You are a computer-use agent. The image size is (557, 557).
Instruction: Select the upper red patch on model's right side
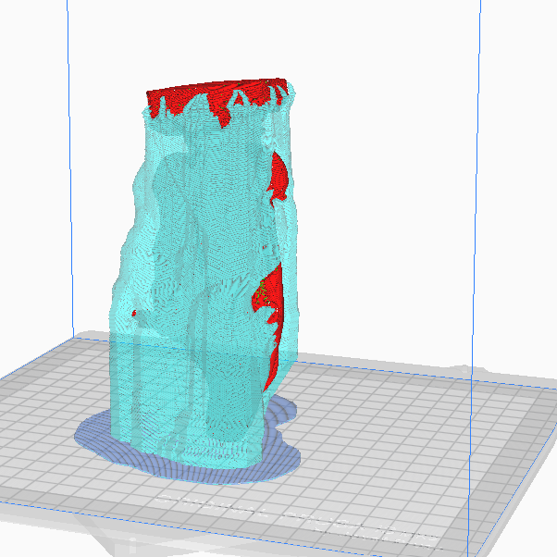point(277,176)
